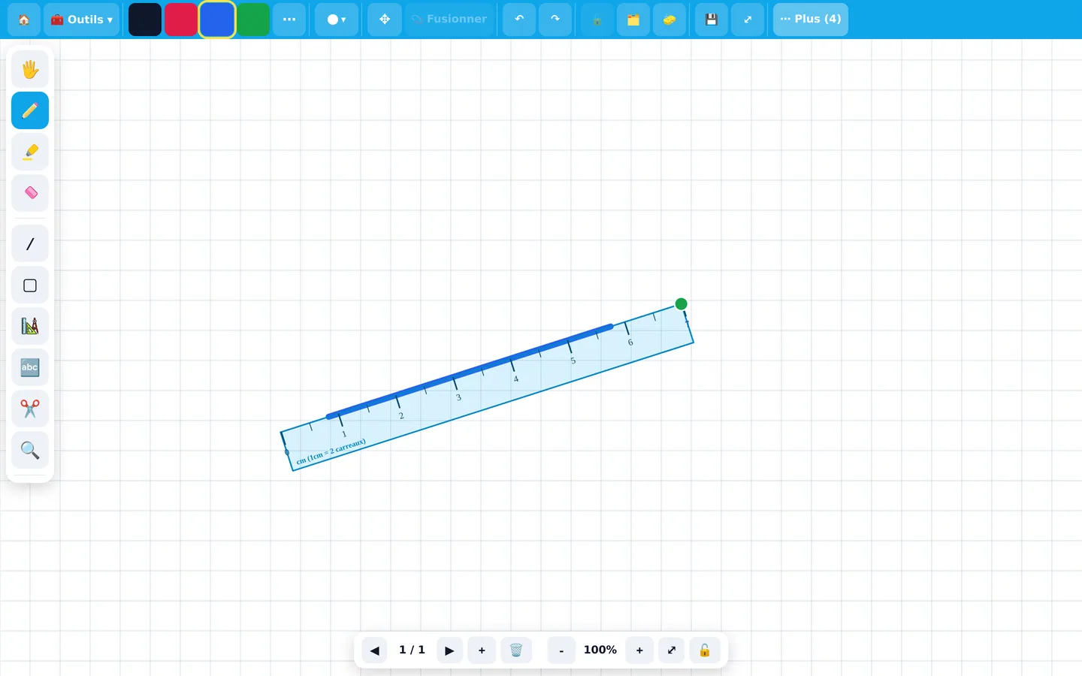Click the padlock icon in the top toolbar
The height and width of the screenshot is (676, 1082).
coord(597,20)
